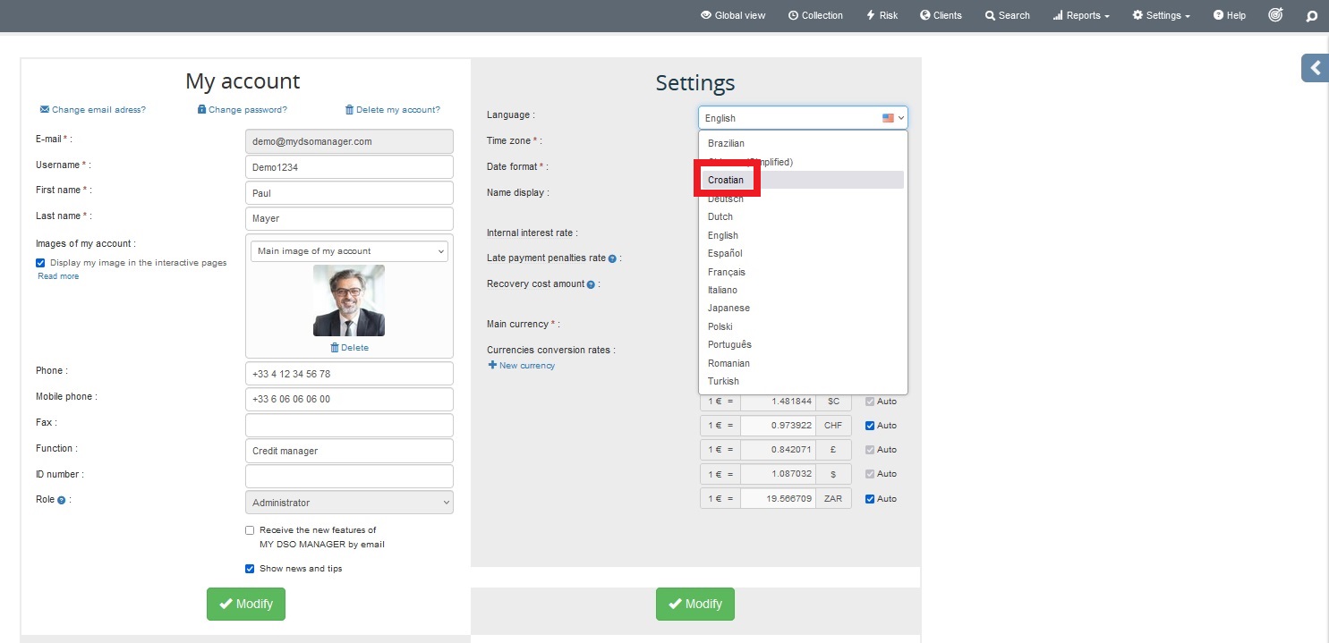The image size is (1329, 643).
Task: Click the magnifier icon at far right
Action: point(1312,15)
